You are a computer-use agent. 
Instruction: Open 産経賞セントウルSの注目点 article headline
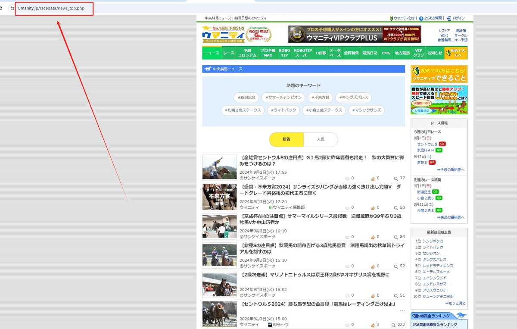point(322,160)
